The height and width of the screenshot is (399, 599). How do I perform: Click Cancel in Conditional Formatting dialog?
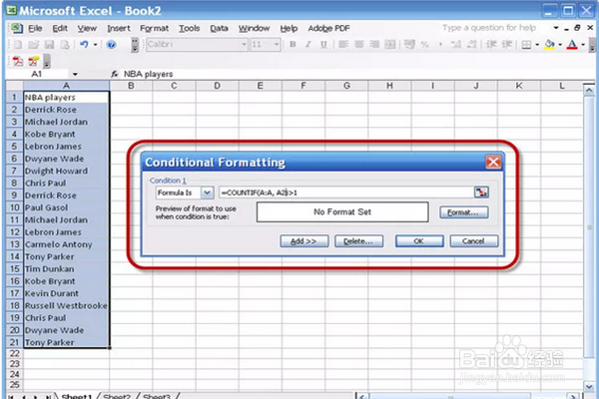pyautogui.click(x=473, y=241)
